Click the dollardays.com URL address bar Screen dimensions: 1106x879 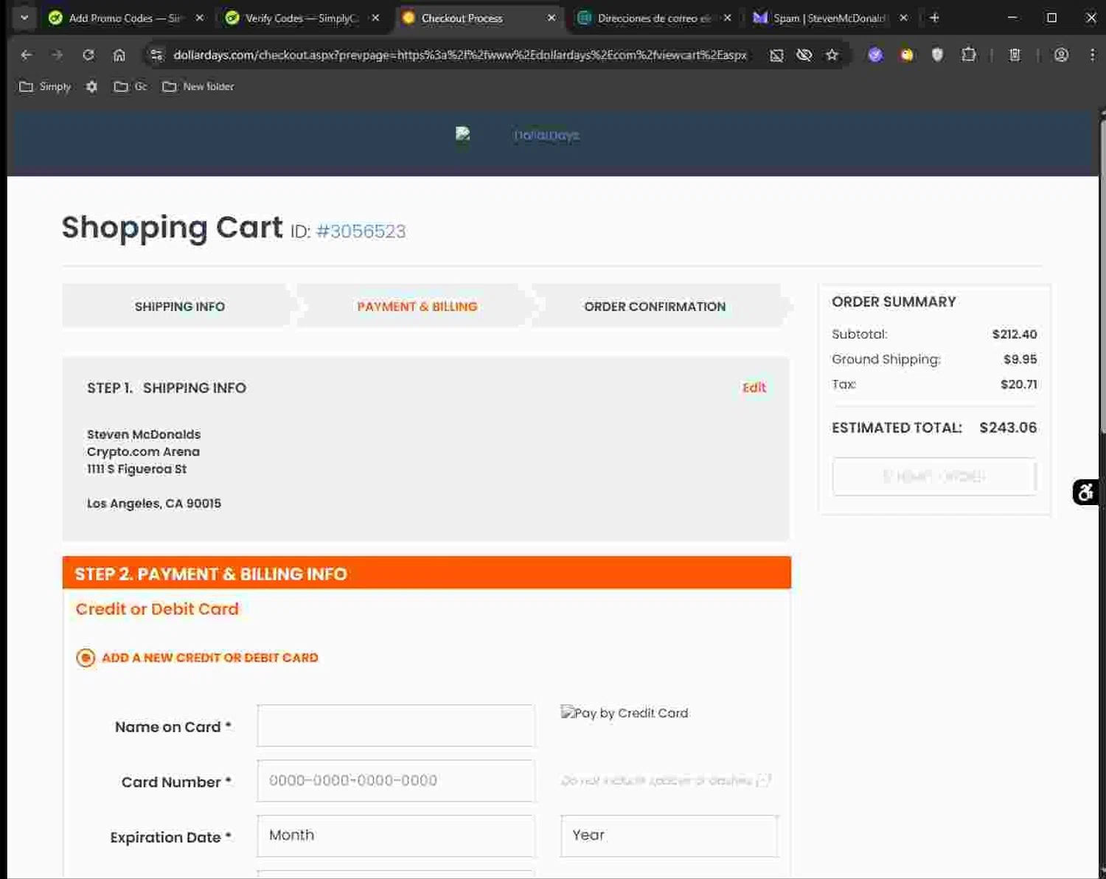(x=459, y=55)
